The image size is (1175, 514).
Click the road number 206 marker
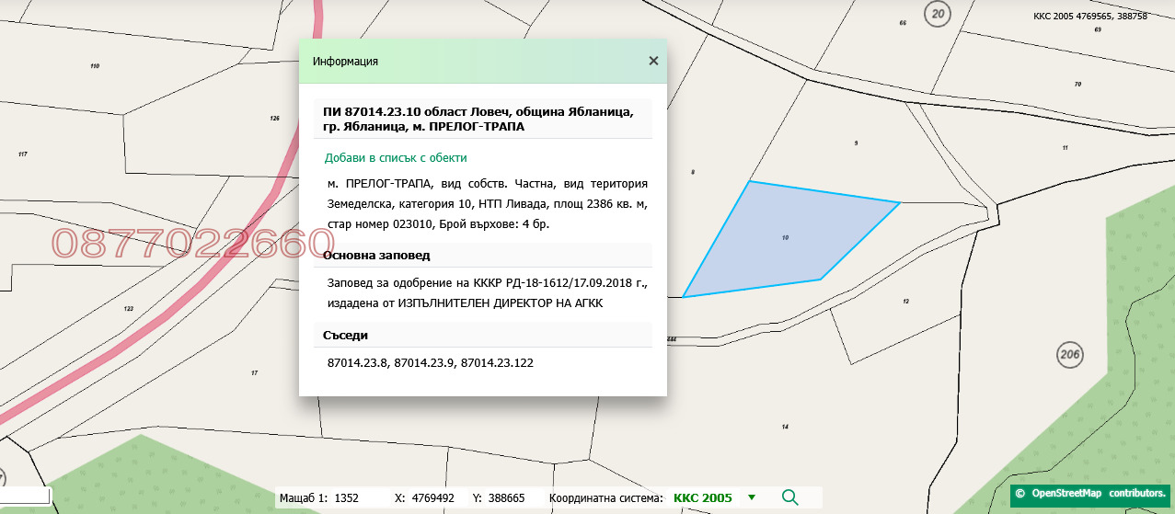(1069, 355)
